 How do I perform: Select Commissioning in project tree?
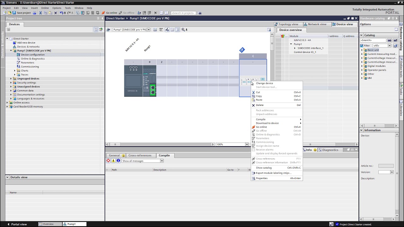[x=30, y=67]
